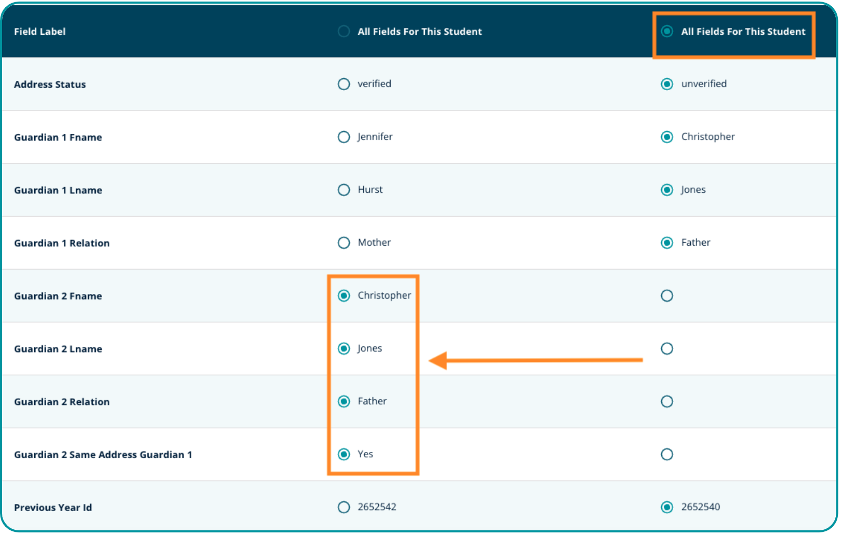Choose blank right option for Guardian 2 Same Address
Image resolution: width=841 pixels, height=535 pixels.
tap(667, 454)
